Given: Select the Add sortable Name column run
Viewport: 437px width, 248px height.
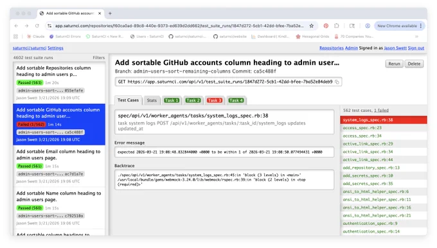Looking at the screenshot, I should click(59, 208).
